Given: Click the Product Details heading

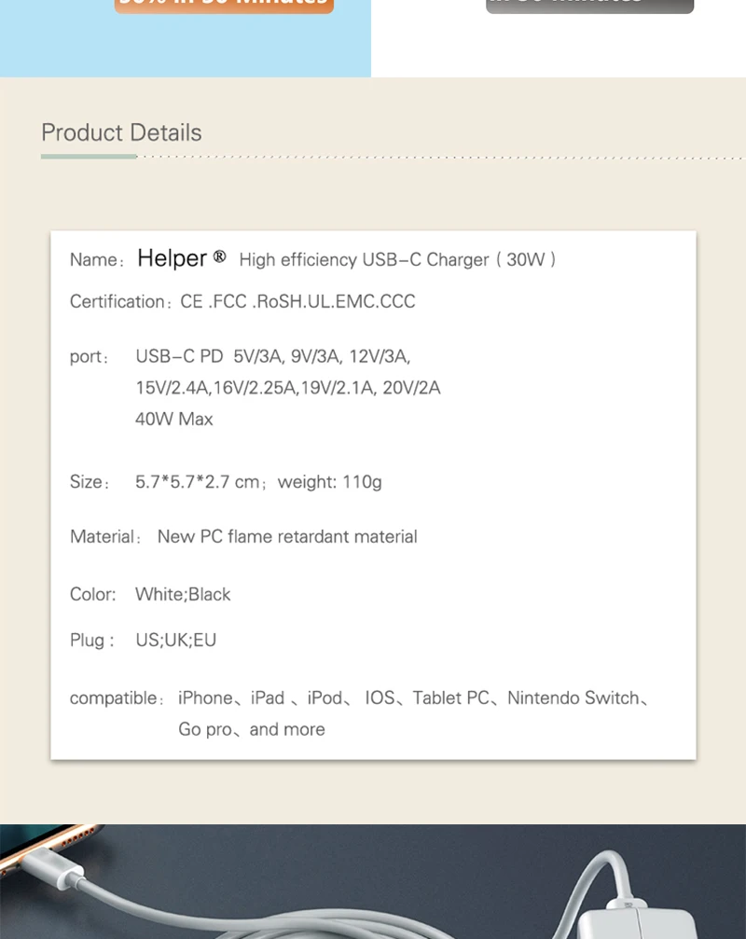Looking at the screenshot, I should (121, 132).
